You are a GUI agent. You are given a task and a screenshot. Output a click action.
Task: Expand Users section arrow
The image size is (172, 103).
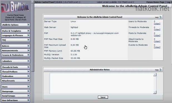[28, 87]
